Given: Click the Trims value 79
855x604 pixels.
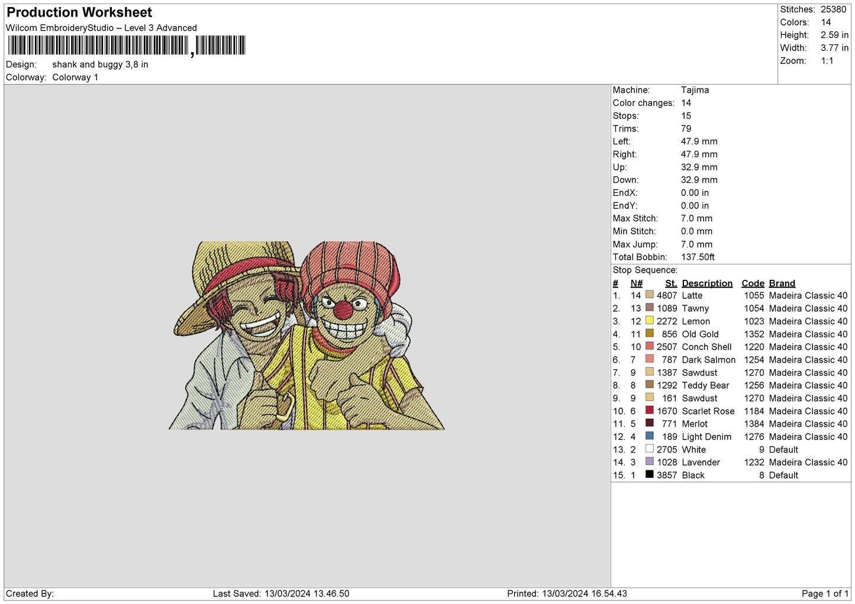Looking at the screenshot, I should click(x=686, y=128).
